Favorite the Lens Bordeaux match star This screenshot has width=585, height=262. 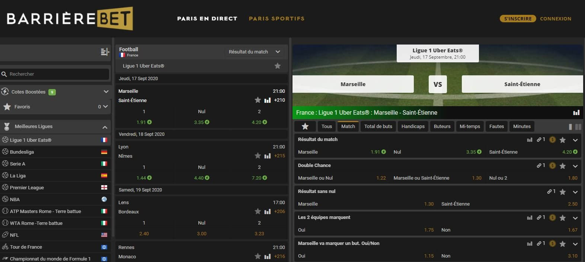258,211
